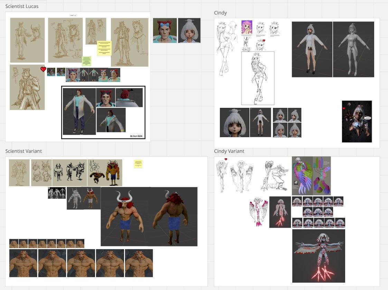Click the heart on small Cindy face sketch
Screen dimensions: 388x290
click(x=264, y=41)
